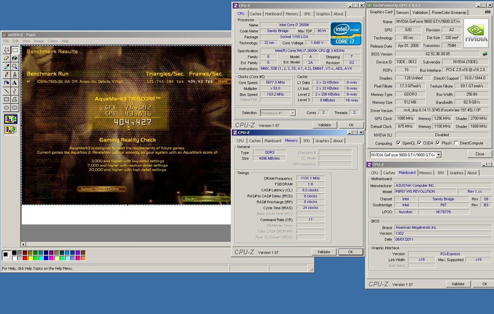The image size is (494, 314).
Task: Click the mainboard model P8P67 WS REVOLUTION
Action: [425, 191]
